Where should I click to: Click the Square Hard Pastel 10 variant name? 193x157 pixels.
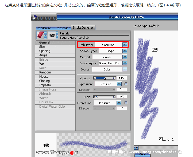tap(74, 38)
